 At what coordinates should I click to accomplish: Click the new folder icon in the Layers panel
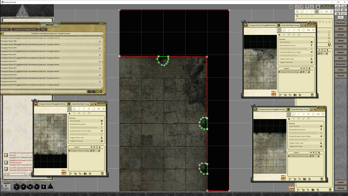pos(85,174)
